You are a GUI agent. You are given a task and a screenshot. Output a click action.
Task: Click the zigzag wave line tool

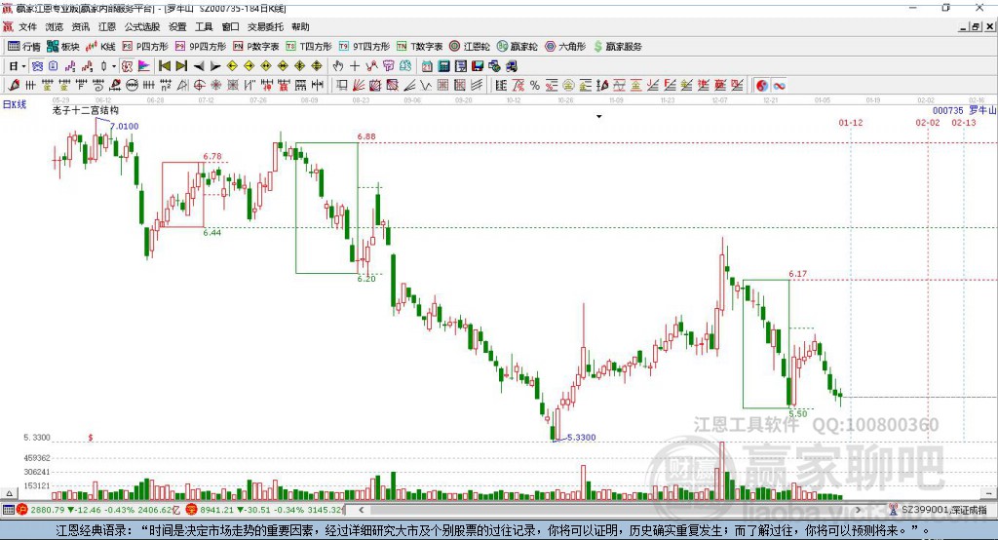(426, 86)
